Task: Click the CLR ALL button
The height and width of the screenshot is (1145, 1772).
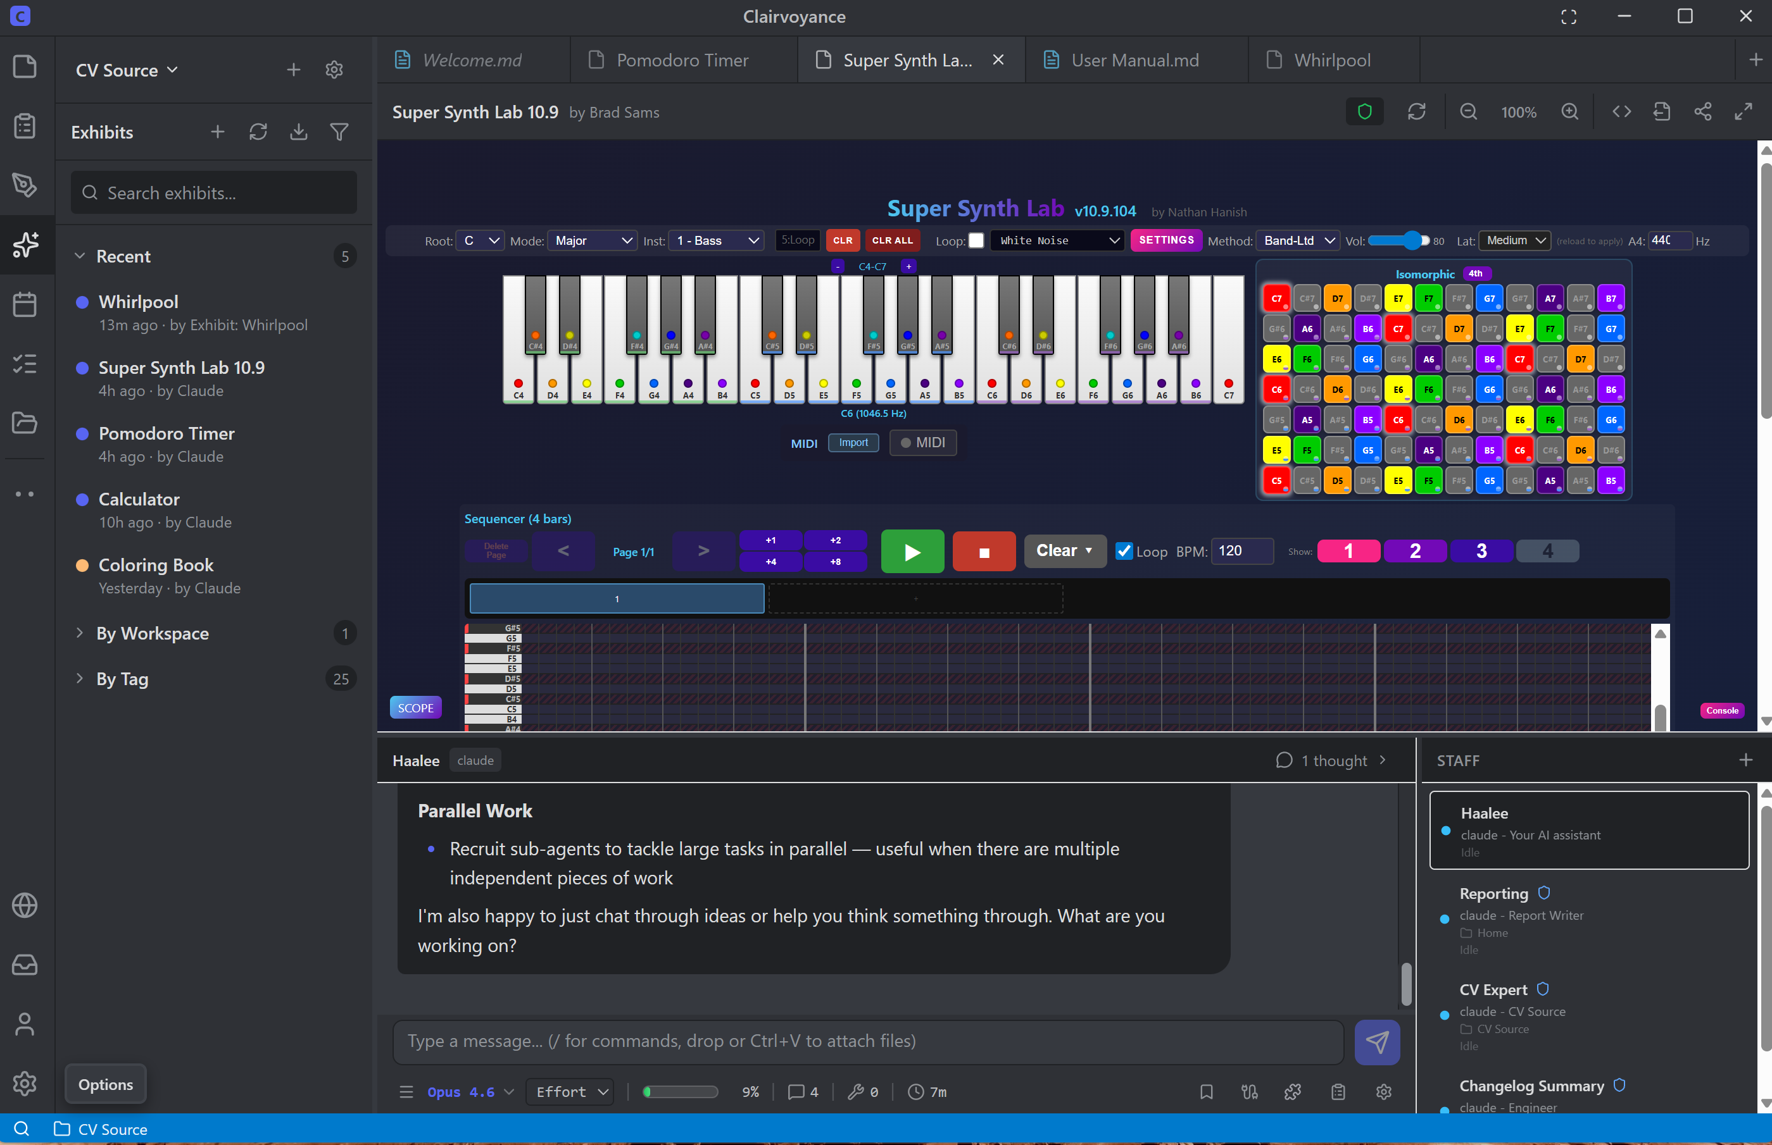Action: coord(892,240)
